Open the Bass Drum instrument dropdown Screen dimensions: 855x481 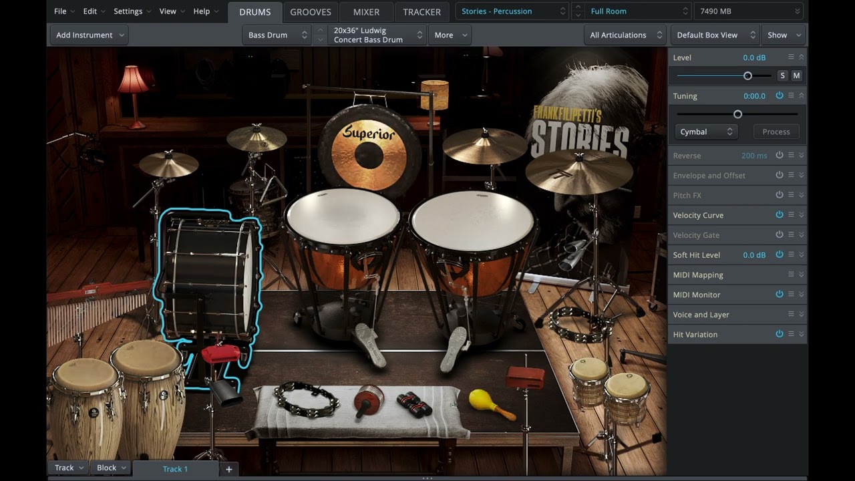(x=277, y=35)
